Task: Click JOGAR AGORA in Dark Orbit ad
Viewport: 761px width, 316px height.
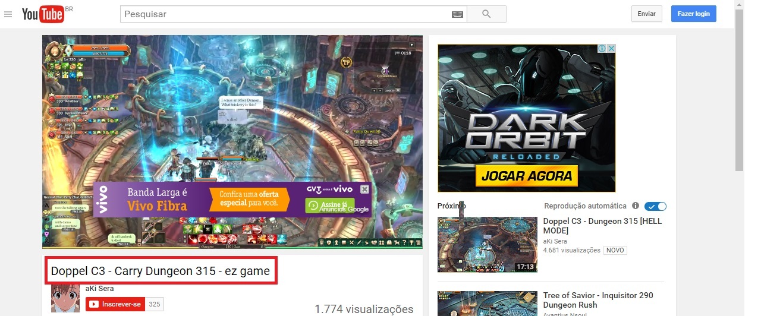Action: tap(526, 176)
